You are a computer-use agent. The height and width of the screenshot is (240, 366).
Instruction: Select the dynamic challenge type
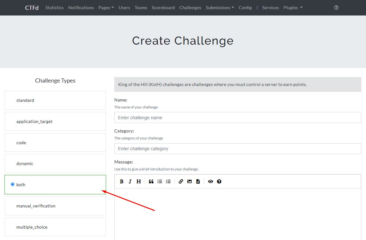55,164
